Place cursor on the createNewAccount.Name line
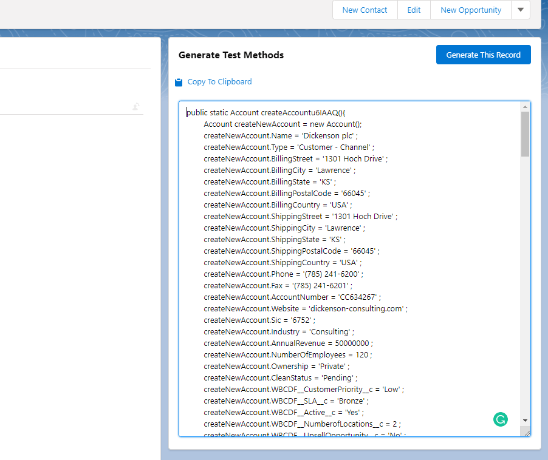This screenshot has height=460, width=548. coord(281,135)
